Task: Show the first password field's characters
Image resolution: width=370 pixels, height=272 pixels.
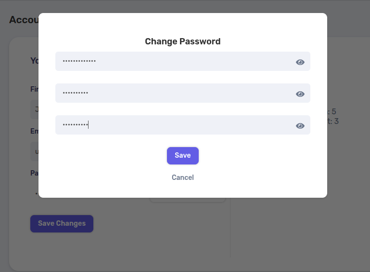Action: (300, 62)
